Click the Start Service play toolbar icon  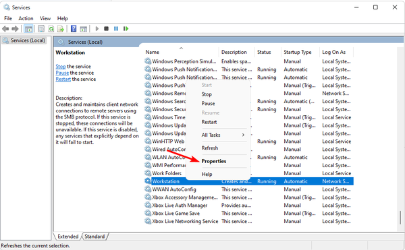97,28
